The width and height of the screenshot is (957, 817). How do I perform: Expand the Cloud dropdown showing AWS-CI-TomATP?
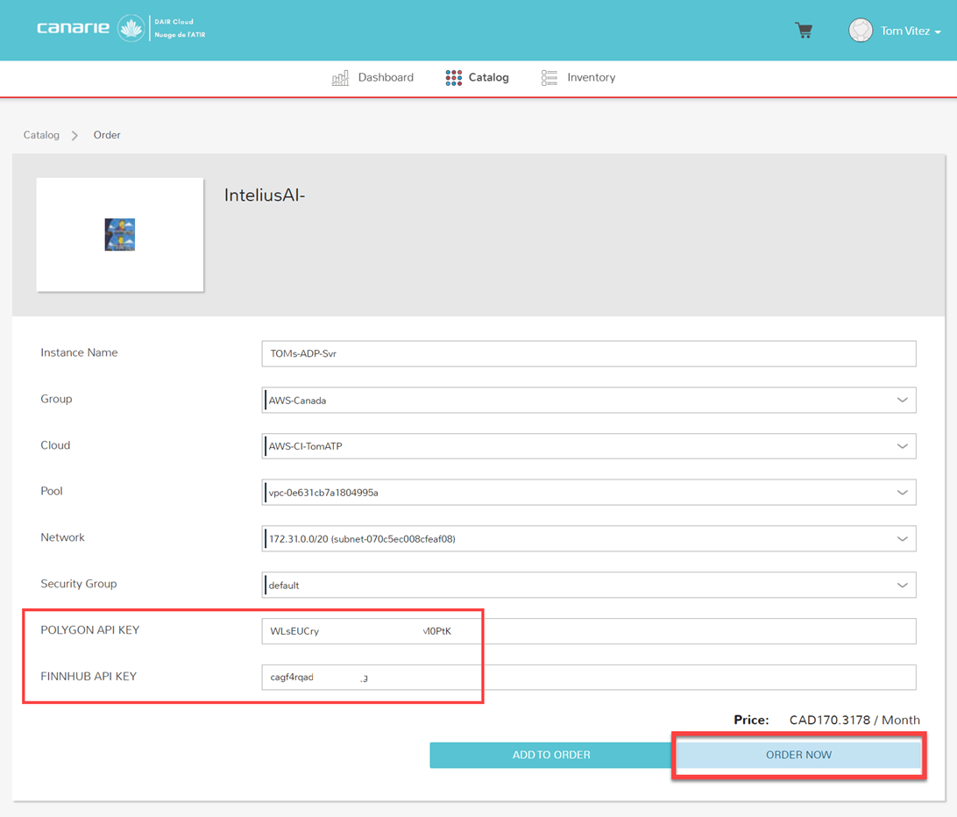[589, 446]
